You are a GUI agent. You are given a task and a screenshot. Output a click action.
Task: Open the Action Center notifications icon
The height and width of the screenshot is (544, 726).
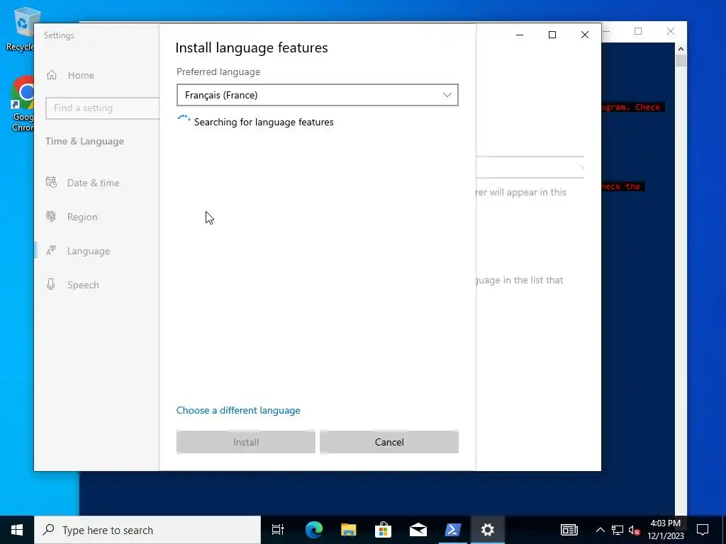click(x=703, y=530)
